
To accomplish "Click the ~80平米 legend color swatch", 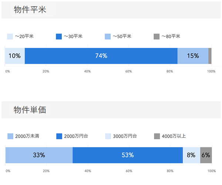I will pyautogui.click(x=157, y=36).
